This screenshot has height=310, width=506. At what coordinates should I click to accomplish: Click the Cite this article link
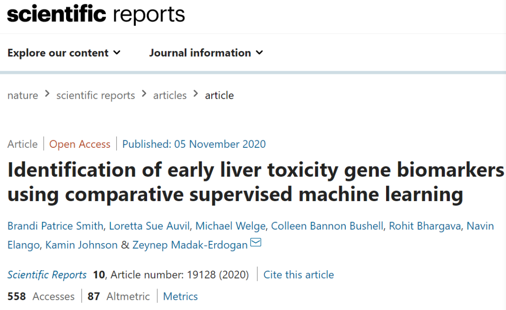click(x=298, y=274)
